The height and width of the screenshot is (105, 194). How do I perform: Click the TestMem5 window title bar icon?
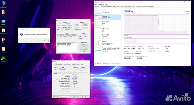(x=57, y=20)
